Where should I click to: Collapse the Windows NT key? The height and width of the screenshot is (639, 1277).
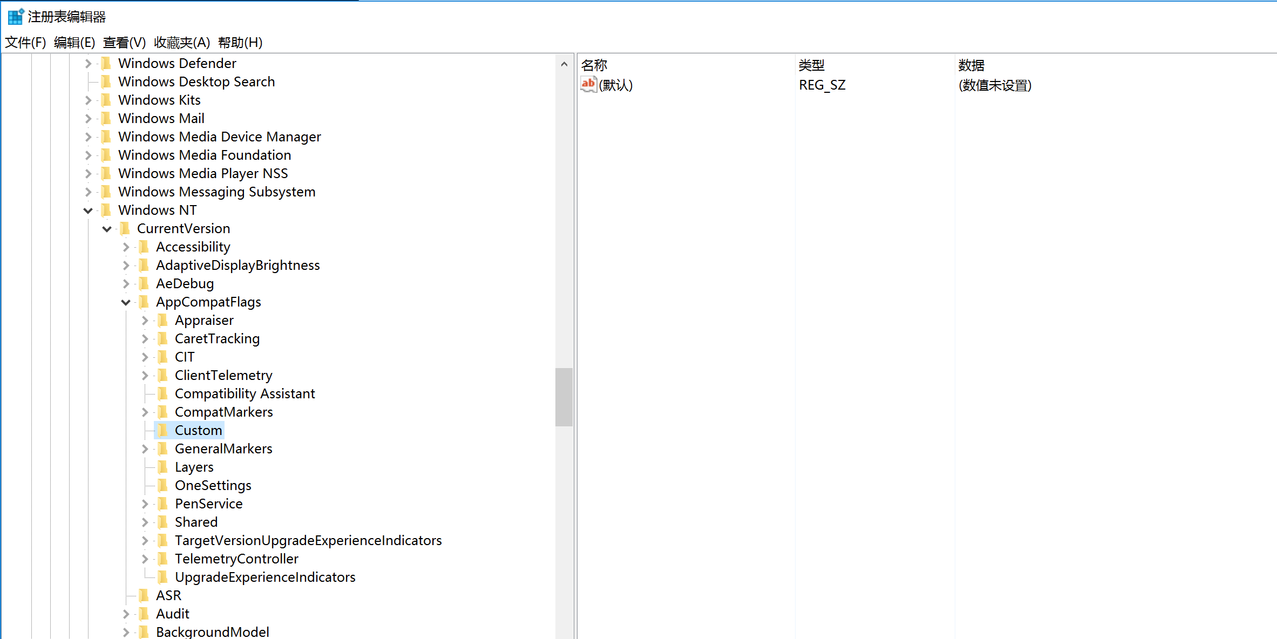(88, 210)
